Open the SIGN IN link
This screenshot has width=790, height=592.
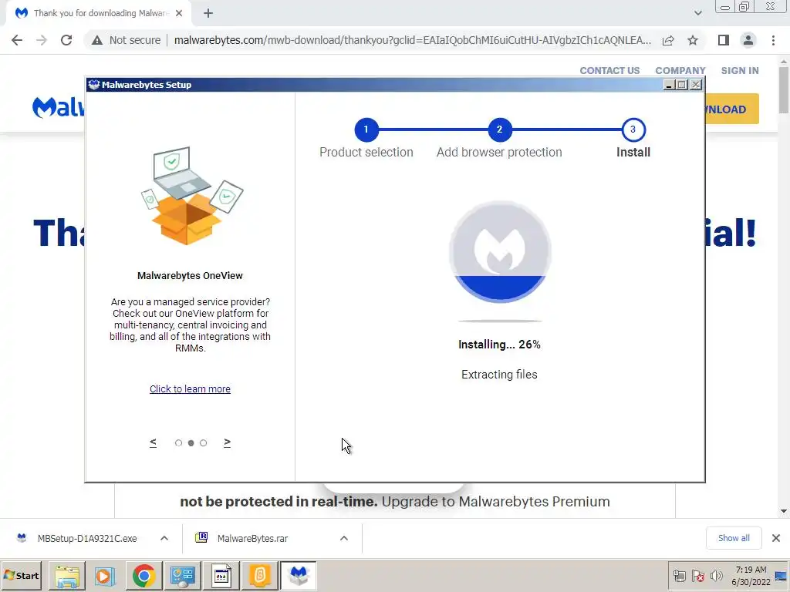pos(740,71)
